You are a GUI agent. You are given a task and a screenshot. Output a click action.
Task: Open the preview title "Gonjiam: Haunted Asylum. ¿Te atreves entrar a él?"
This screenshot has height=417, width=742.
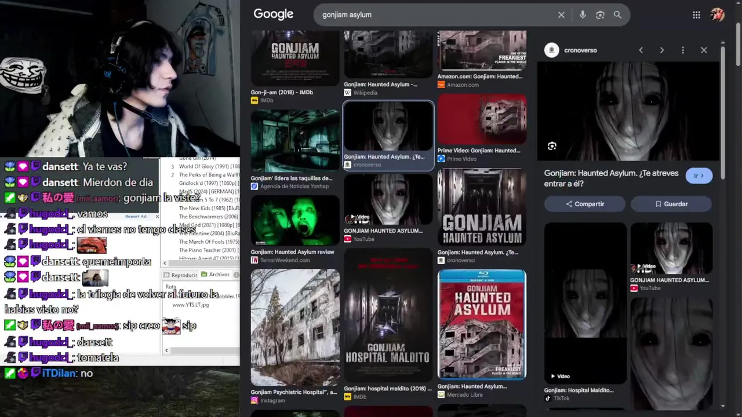click(611, 178)
